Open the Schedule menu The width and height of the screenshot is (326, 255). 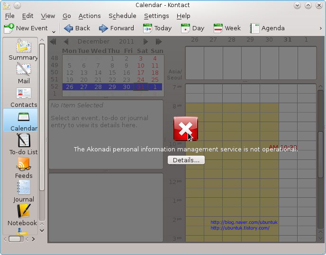122,16
